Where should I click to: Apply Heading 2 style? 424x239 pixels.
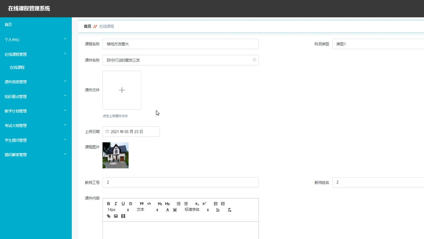[167, 204]
